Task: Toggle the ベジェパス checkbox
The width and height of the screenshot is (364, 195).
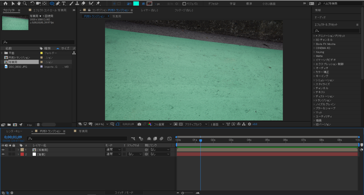Action: [x=184, y=4]
